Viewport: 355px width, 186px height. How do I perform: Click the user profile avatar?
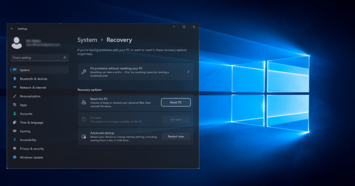tap(17, 43)
